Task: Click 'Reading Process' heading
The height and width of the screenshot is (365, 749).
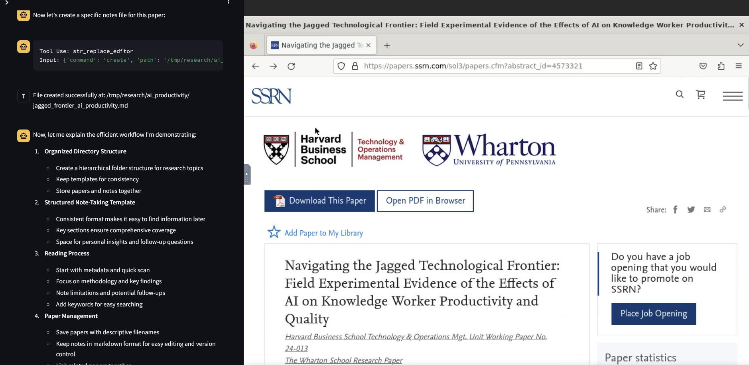Action: (67, 253)
